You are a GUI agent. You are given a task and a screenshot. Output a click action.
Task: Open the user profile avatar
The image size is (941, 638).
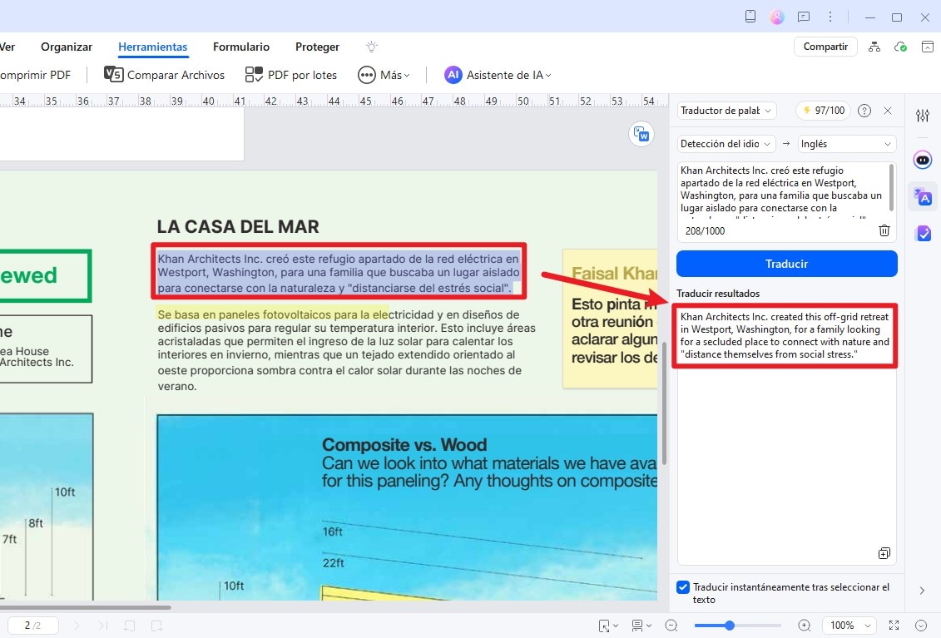[x=777, y=17]
